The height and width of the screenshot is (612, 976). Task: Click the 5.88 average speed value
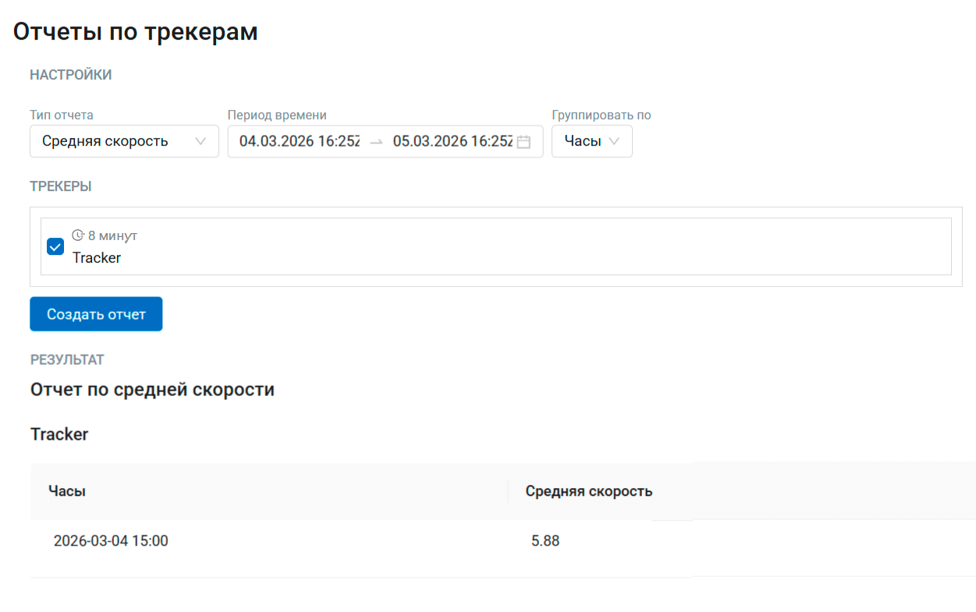(545, 541)
